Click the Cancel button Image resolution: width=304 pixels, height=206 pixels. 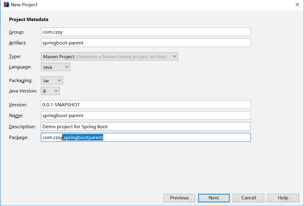coord(248,198)
